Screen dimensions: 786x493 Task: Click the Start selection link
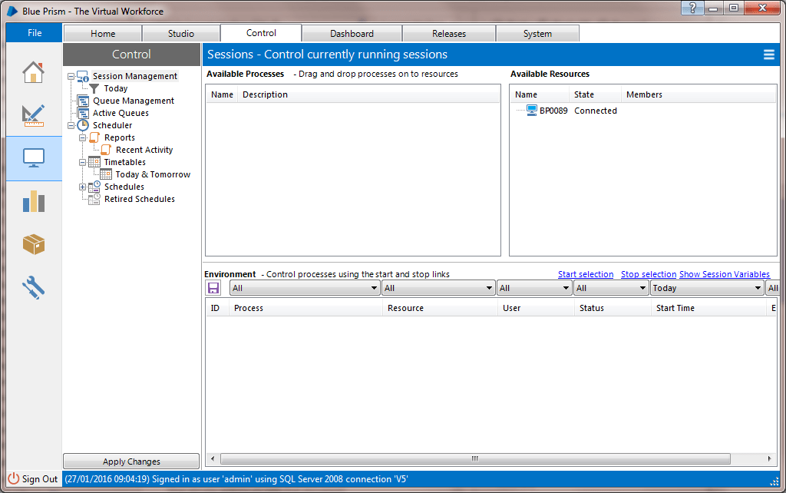click(x=586, y=274)
